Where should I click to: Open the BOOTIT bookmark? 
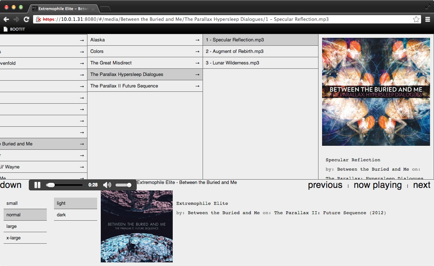tap(14, 29)
